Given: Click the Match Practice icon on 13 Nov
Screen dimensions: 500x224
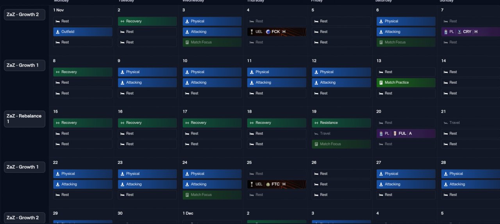Looking at the screenshot, I should click(x=381, y=82).
